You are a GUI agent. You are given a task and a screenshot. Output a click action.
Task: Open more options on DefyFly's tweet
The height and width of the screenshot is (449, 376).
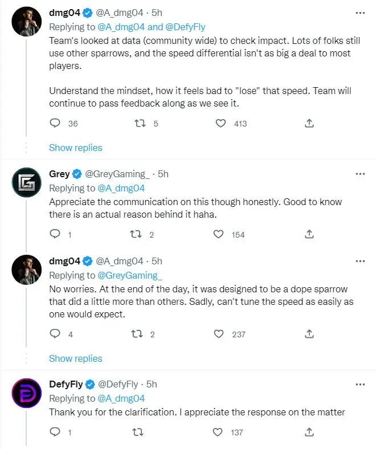[x=360, y=384]
